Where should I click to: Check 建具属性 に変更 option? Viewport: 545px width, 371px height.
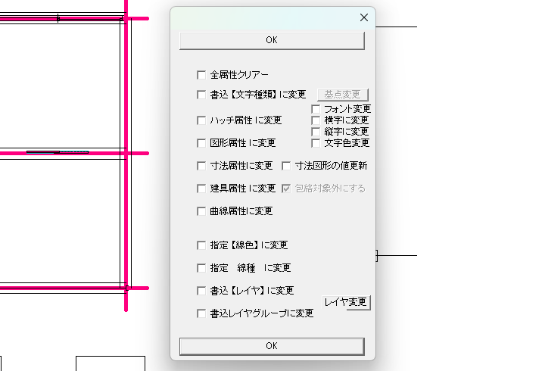tap(201, 189)
